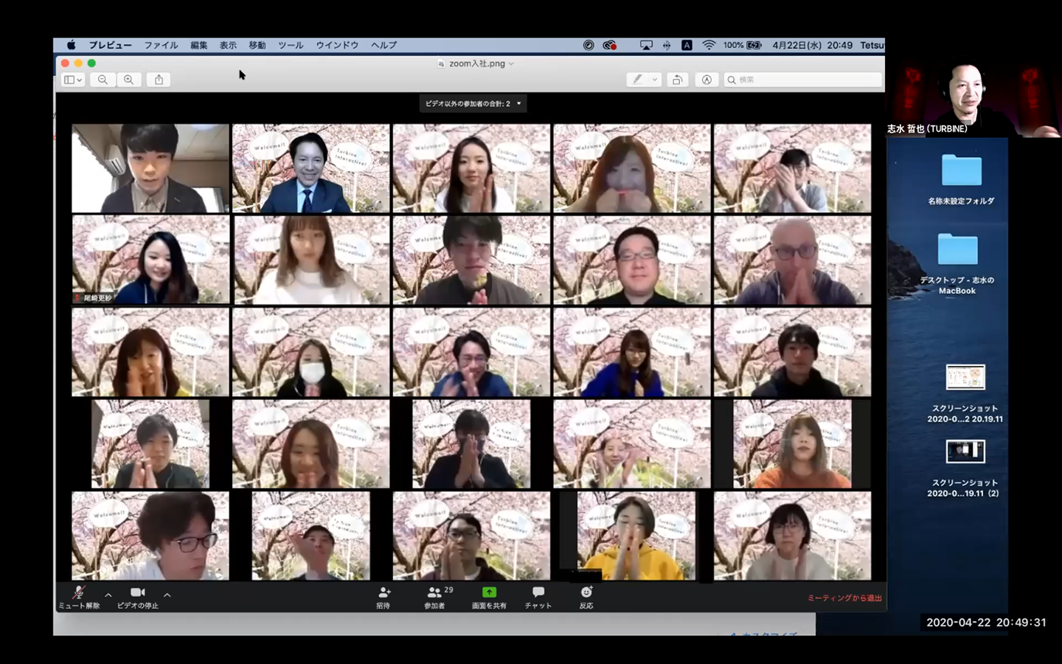Show the Markup toolbar using the circled pen-tip icon
This screenshot has height=664, width=1062.
707,80
